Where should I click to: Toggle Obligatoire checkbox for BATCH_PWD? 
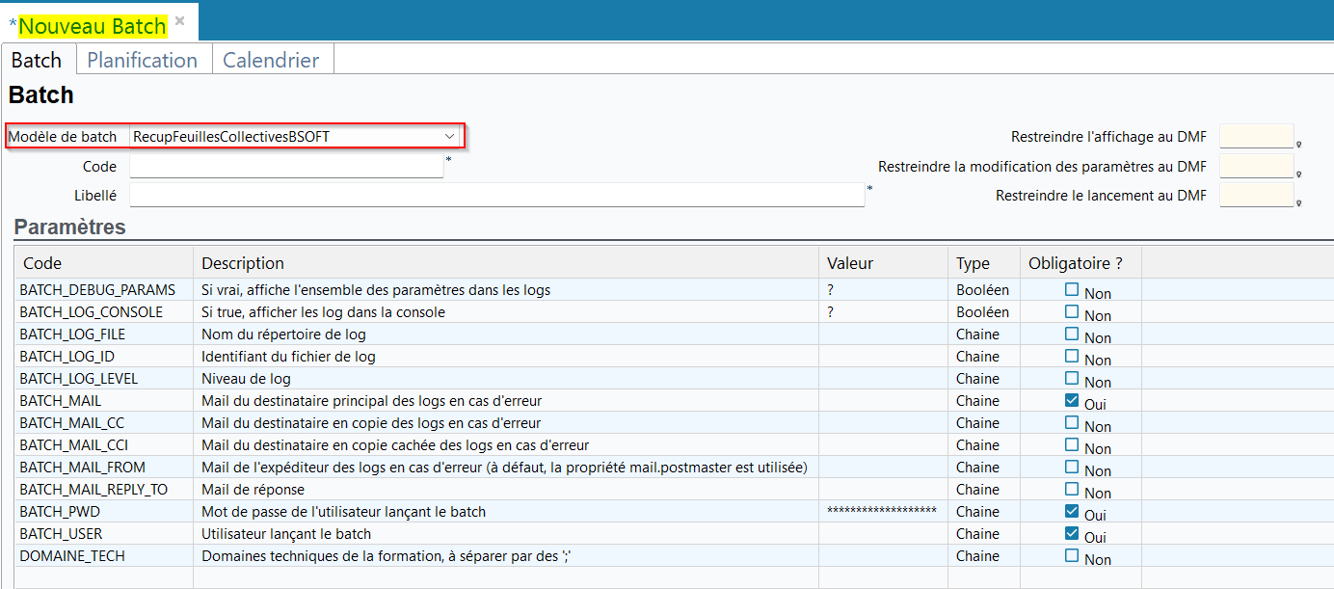pyautogui.click(x=1072, y=511)
